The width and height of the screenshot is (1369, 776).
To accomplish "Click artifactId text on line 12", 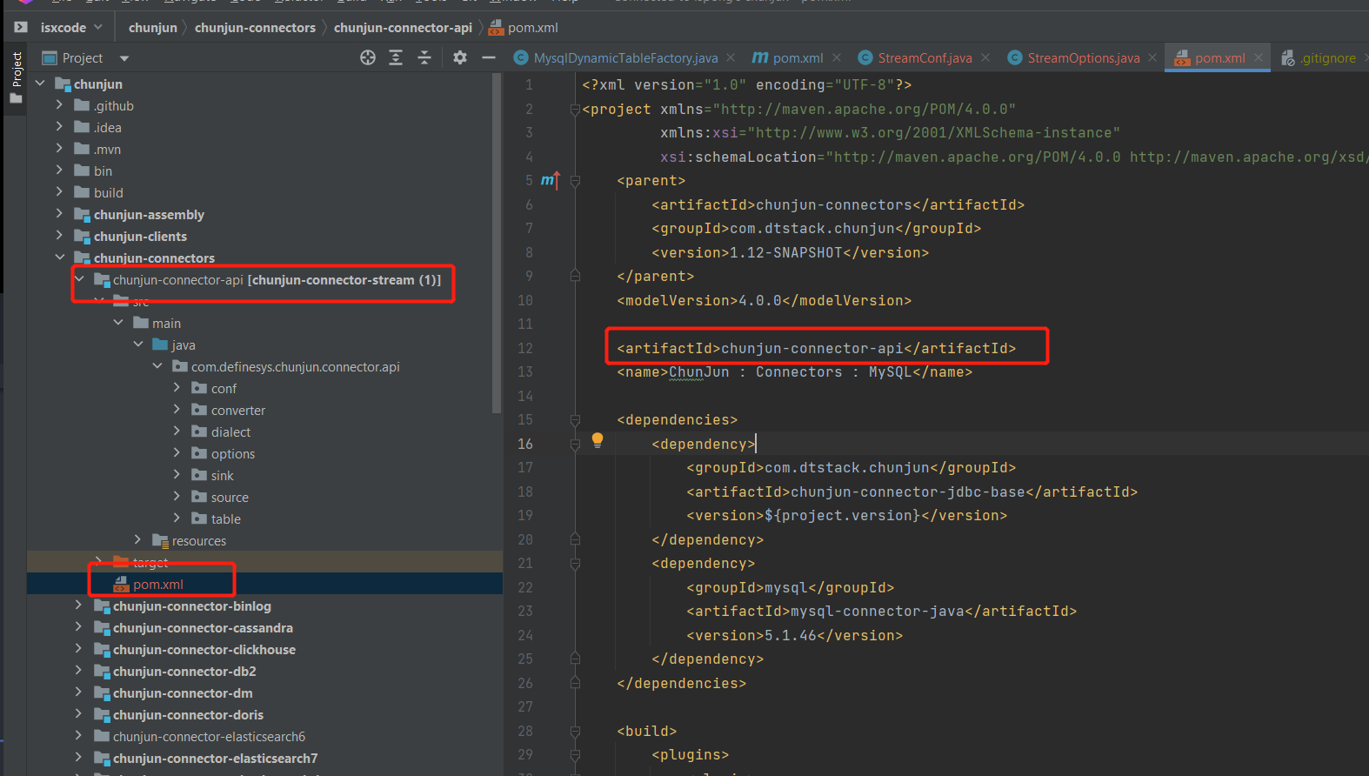I will coord(817,348).
